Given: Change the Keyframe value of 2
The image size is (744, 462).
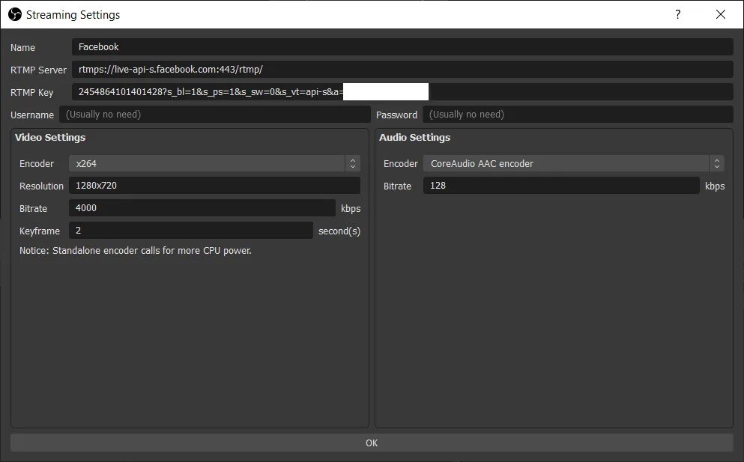Looking at the screenshot, I should pos(191,230).
